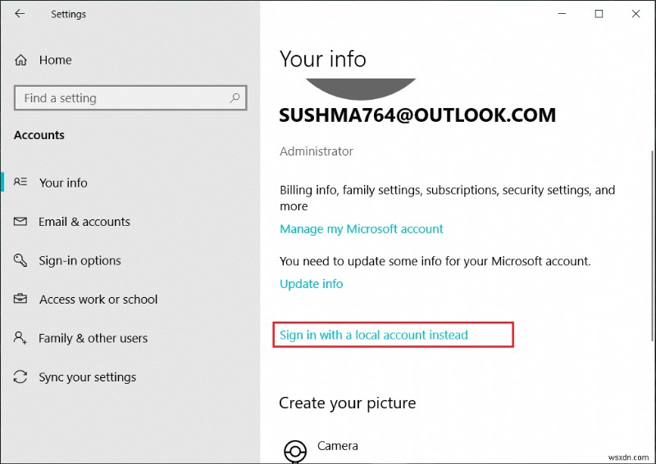Click the Home icon in sidebar

22,60
